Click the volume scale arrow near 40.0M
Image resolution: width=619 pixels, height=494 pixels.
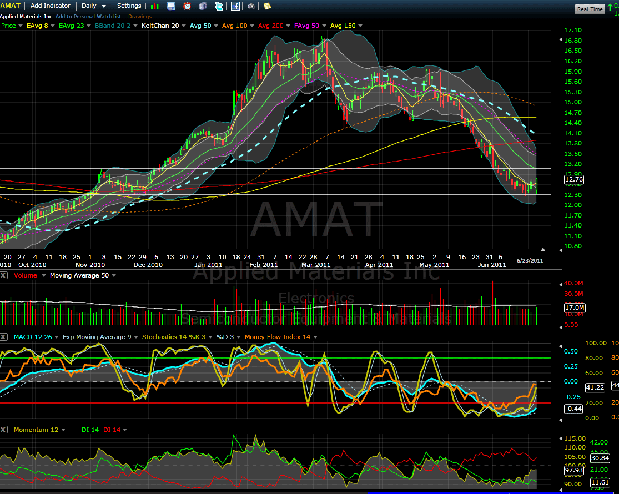pyautogui.click(x=561, y=284)
